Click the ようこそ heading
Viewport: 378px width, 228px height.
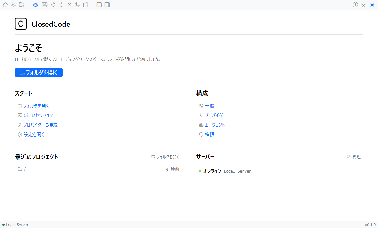(28, 48)
